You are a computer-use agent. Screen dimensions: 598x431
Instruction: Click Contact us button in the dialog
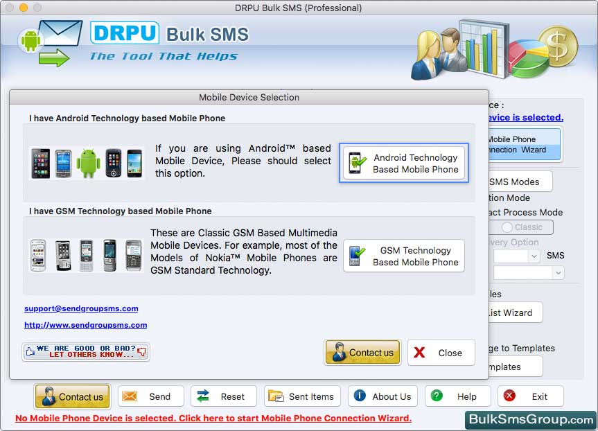[x=362, y=353]
